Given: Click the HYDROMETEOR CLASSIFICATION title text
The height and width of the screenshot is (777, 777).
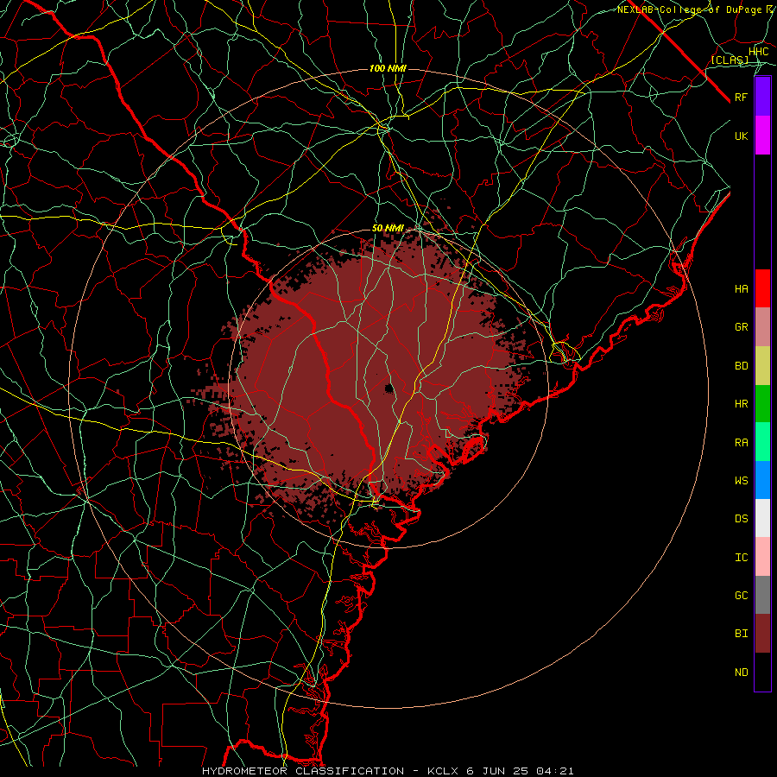Looking at the screenshot, I should [303, 771].
